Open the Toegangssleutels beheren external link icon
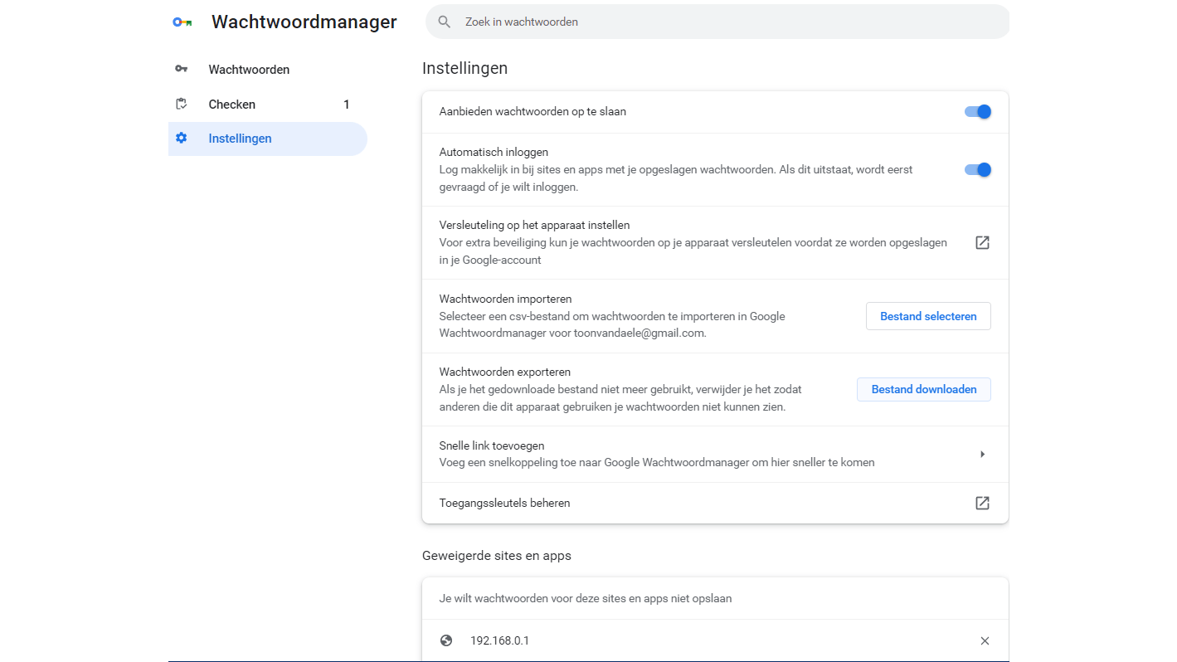 [x=982, y=503]
